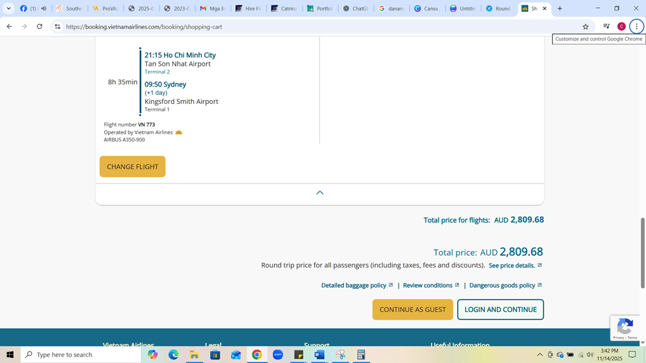
Task: Open Calculator from the taskbar
Action: pyautogui.click(x=361, y=354)
